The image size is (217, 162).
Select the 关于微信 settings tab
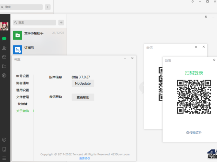[23, 111]
